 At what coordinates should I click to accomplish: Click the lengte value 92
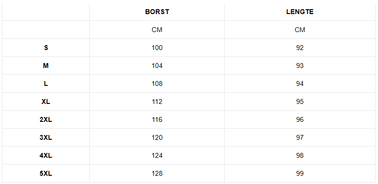(300, 48)
